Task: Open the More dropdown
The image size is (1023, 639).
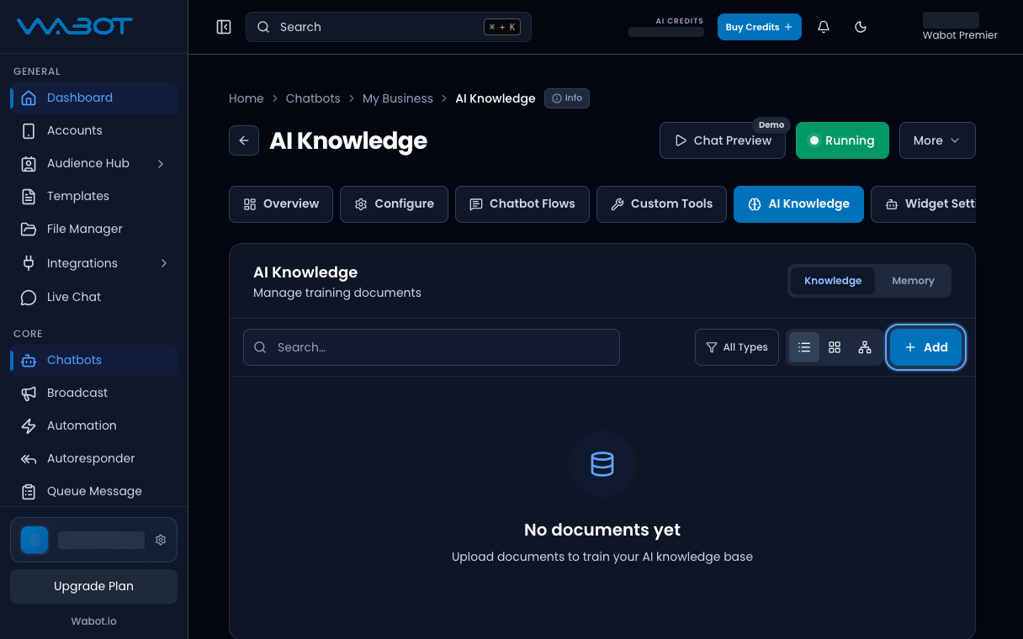Action: click(937, 140)
